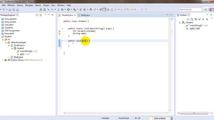Open Package Explorer View Menu triangle
This screenshot has height=120, width=214.
coord(45,14)
